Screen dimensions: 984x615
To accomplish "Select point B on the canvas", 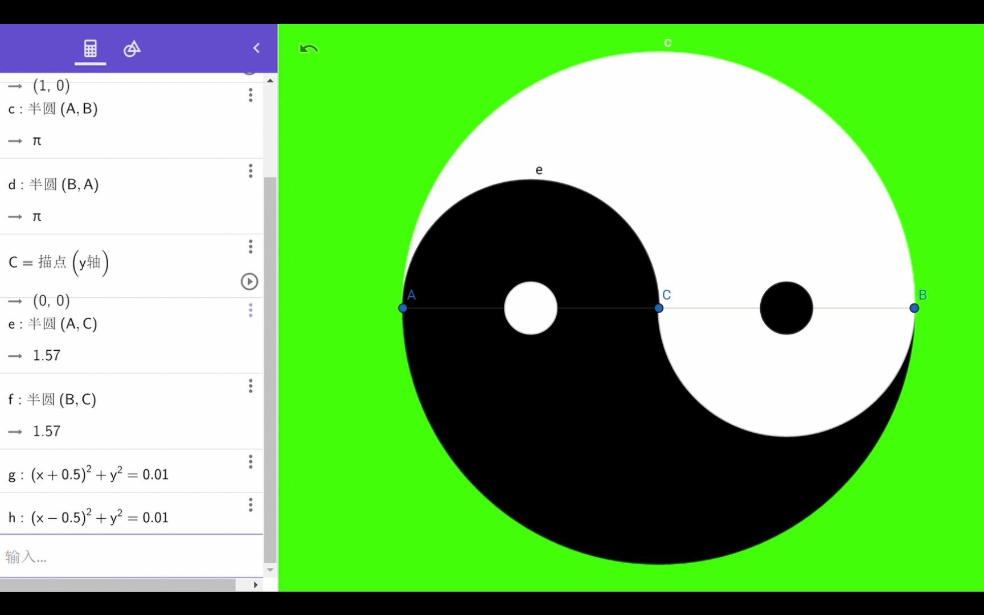I will tap(915, 308).
